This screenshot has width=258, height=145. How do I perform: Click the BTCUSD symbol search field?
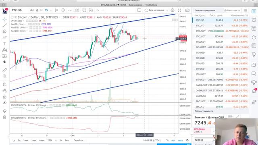pyautogui.click(x=17, y=10)
